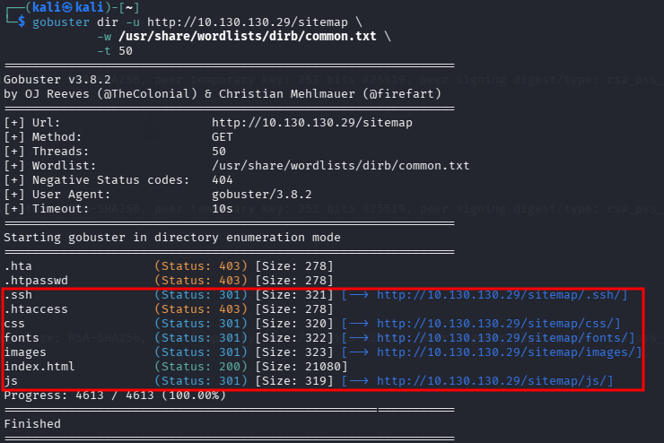Click the '[+] Negative Status codes:' label
The width and height of the screenshot is (664, 443).
pyautogui.click(x=97, y=180)
